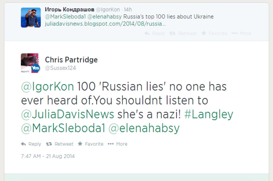The height and width of the screenshot is (181, 273).
Task: Click the 14h timestamp on Igor's tweet
Action: coord(128,9)
